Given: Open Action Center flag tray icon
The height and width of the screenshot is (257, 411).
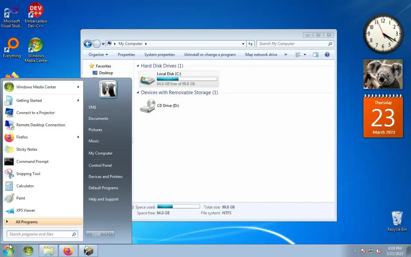Looking at the screenshot, I should coord(363,251).
